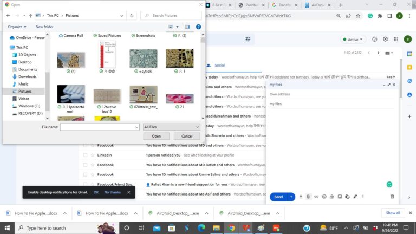
Task: Toggle confidential mode icon in compose
Action: [347, 197]
